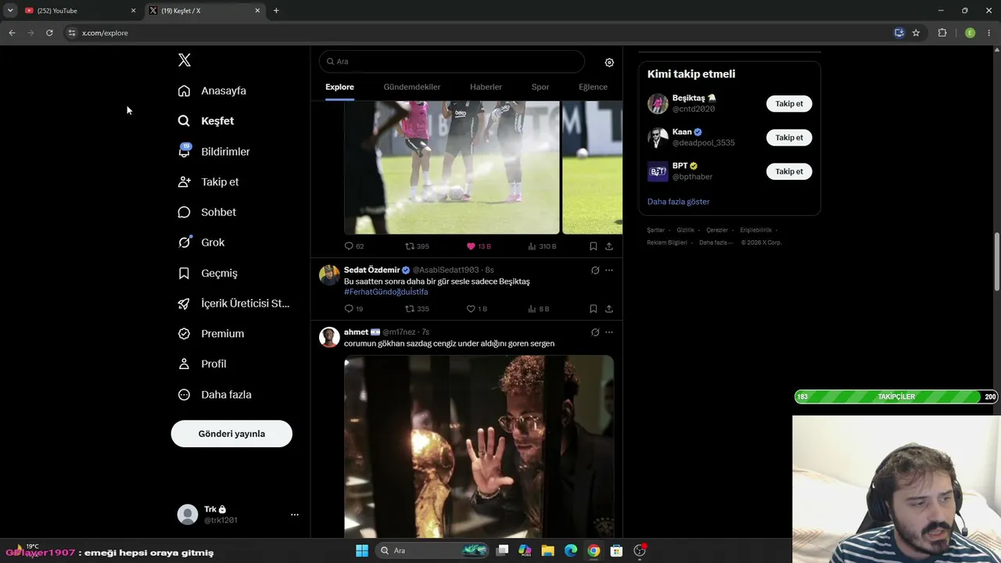
Task: Open account menu dots beside Trk
Action: pos(295,515)
